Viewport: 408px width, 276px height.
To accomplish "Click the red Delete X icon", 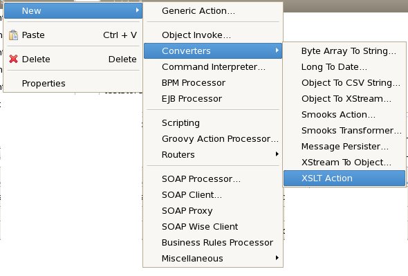I will [13, 59].
